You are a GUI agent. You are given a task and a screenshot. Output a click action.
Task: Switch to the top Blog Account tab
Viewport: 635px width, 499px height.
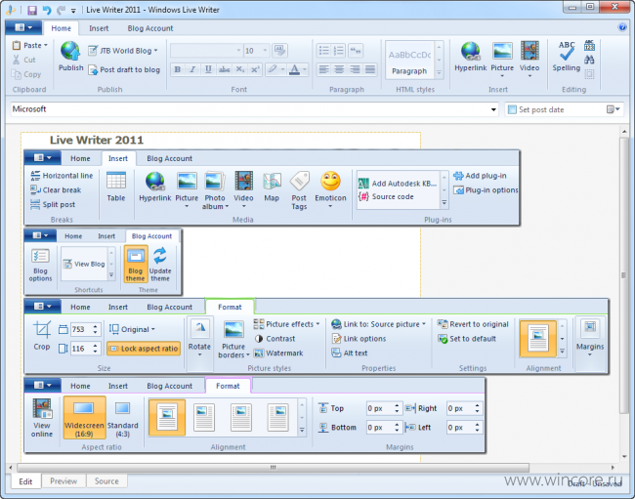(150, 28)
